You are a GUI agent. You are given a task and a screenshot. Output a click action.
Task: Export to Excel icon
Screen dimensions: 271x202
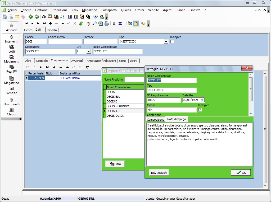point(101,24)
